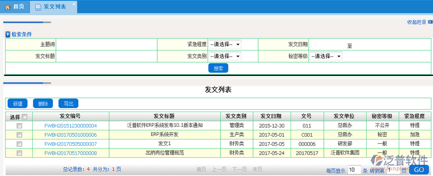
Task: Toggle the select-all checkbox in header
Action: (x=25, y=116)
